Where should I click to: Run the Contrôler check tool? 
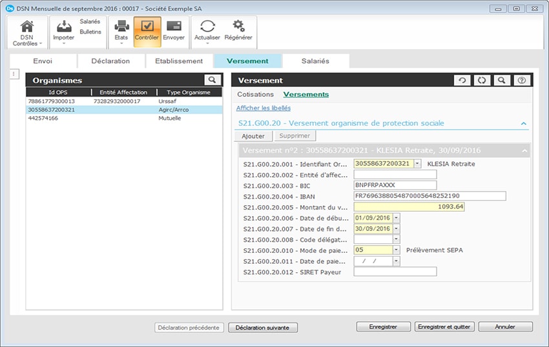click(147, 32)
